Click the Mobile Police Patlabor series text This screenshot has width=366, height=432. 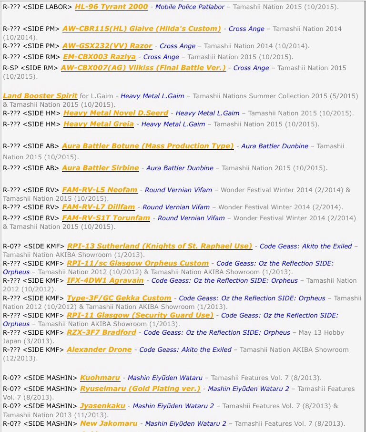(x=190, y=7)
